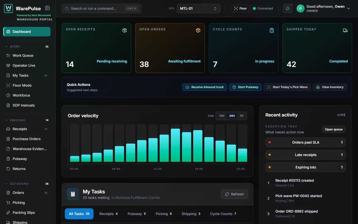358x224 pixels.
Task: Click the Open Orders card box icon
Action: coord(198,30)
